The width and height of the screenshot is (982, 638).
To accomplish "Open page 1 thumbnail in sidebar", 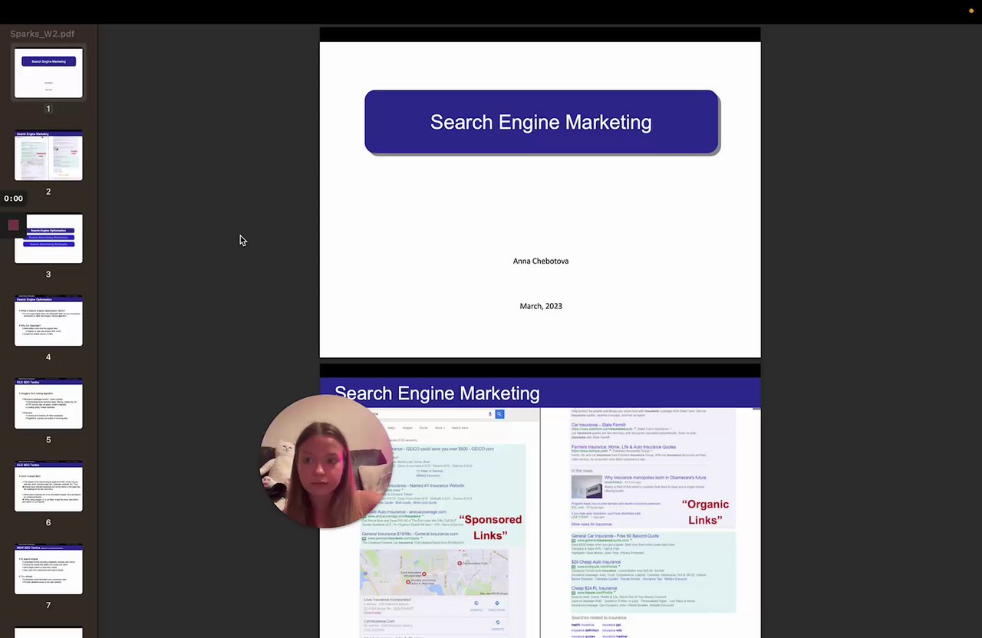I will [48, 74].
